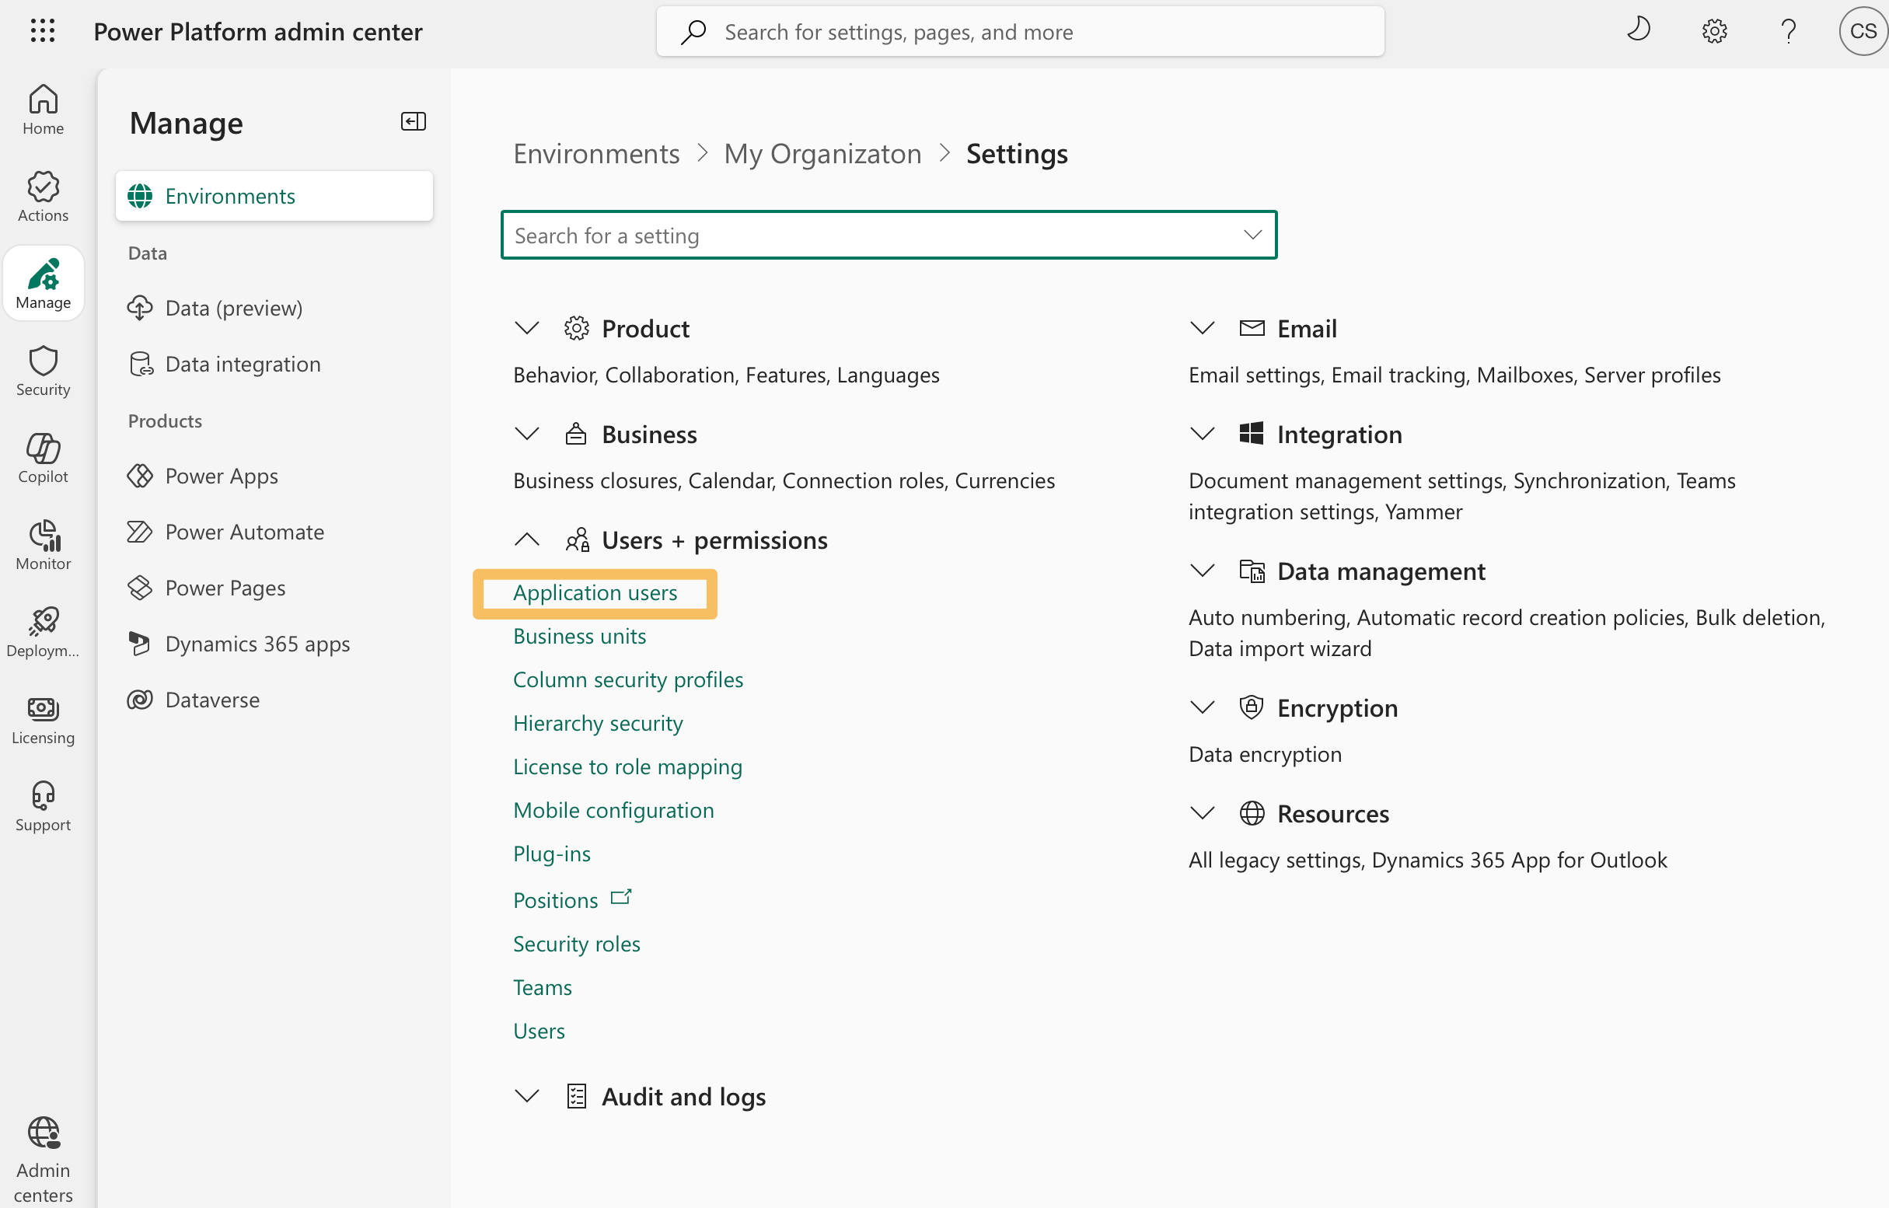Go to Security in left rail
This screenshot has width=1889, height=1208.
44,371
